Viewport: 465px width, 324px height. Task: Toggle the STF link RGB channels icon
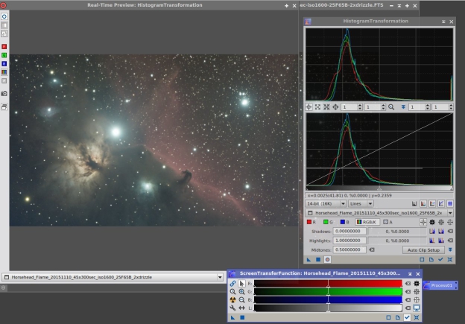232,284
